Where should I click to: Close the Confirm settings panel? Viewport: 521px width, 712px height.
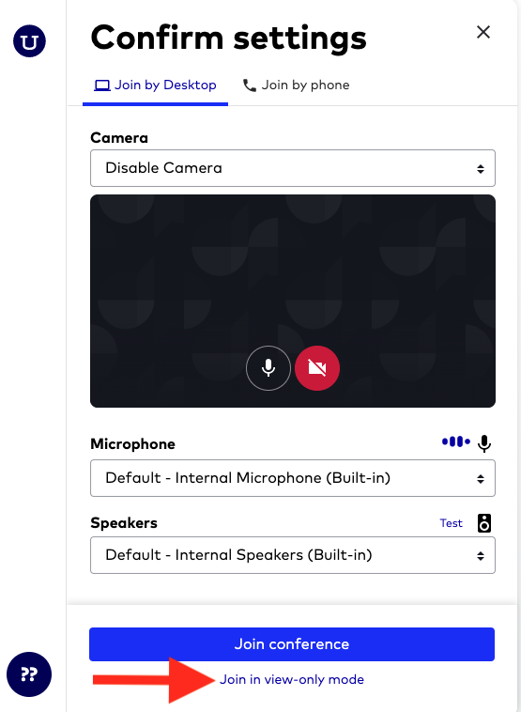pyautogui.click(x=483, y=32)
